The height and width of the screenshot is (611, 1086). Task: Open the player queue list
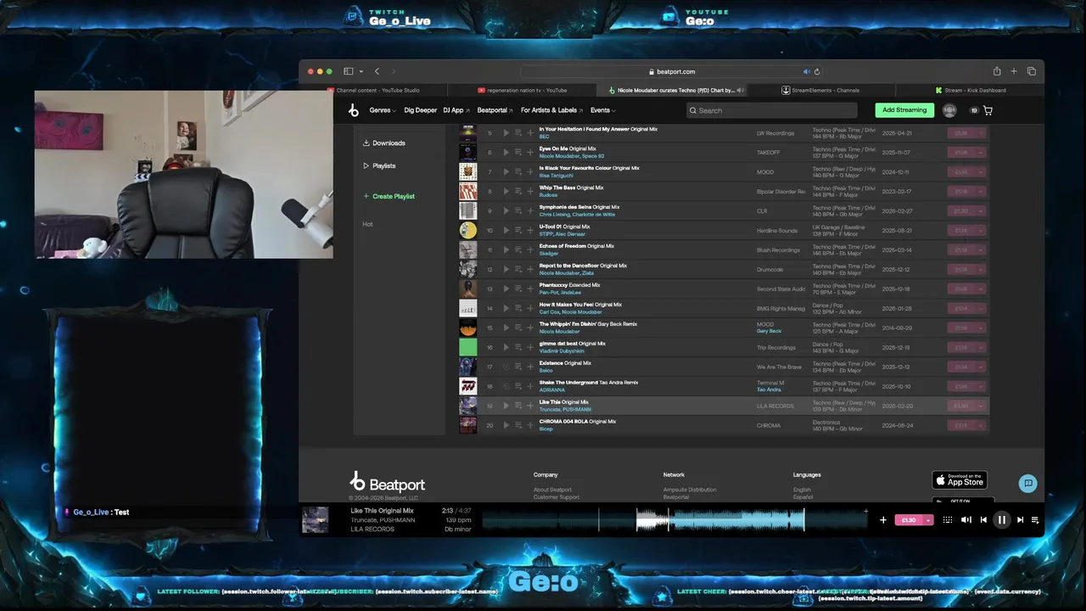click(1035, 519)
